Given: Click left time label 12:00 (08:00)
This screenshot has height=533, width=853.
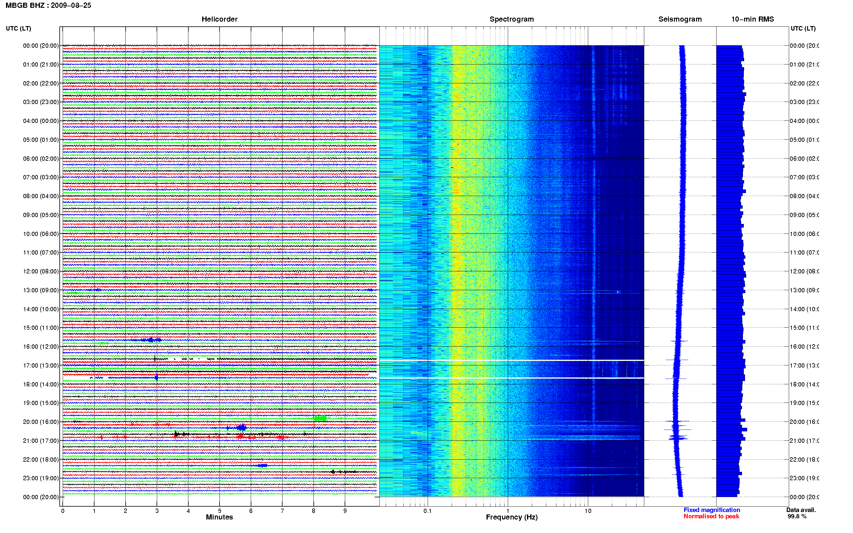Looking at the screenshot, I should click(41, 271).
